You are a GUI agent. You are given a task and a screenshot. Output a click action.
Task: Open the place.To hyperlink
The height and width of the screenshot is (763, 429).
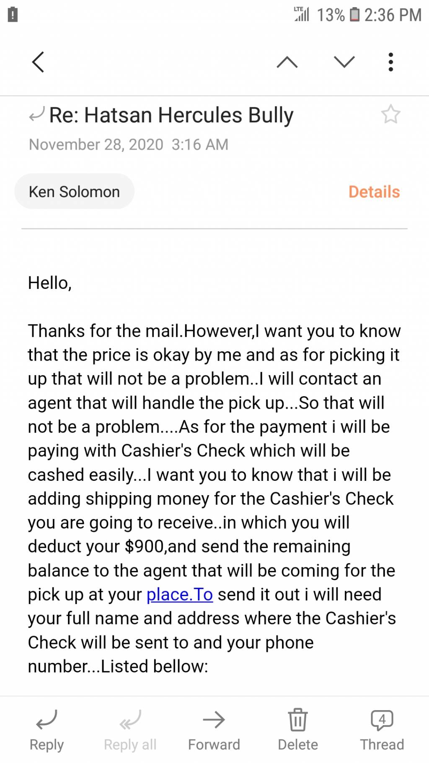point(180,594)
